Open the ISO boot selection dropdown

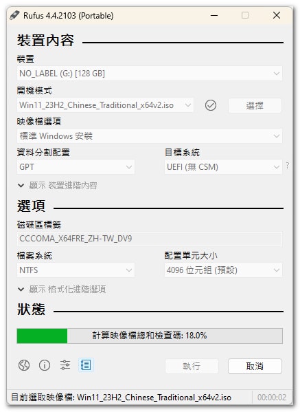coord(105,105)
